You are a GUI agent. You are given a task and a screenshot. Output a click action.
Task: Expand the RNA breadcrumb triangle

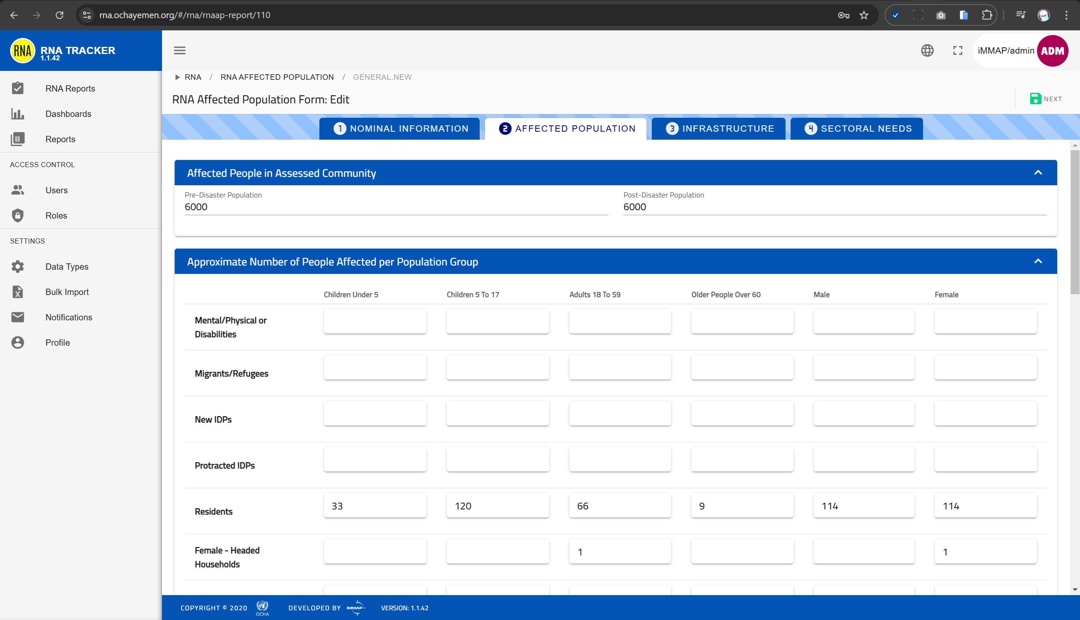pyautogui.click(x=178, y=77)
